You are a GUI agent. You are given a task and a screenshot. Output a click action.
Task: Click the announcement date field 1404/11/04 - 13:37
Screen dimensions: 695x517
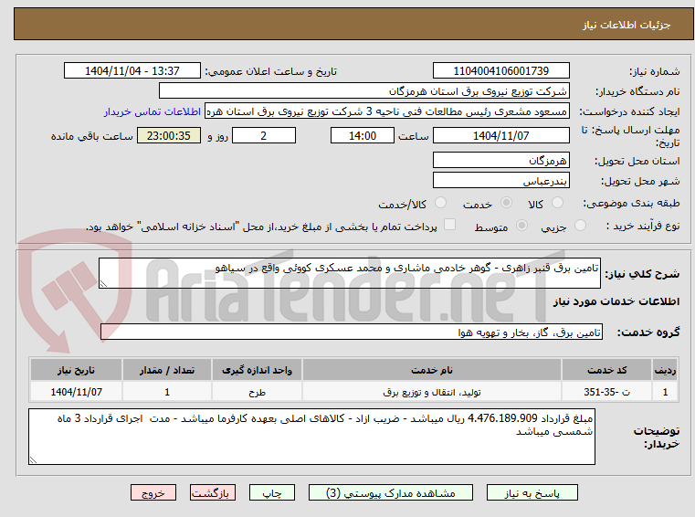tap(132, 71)
